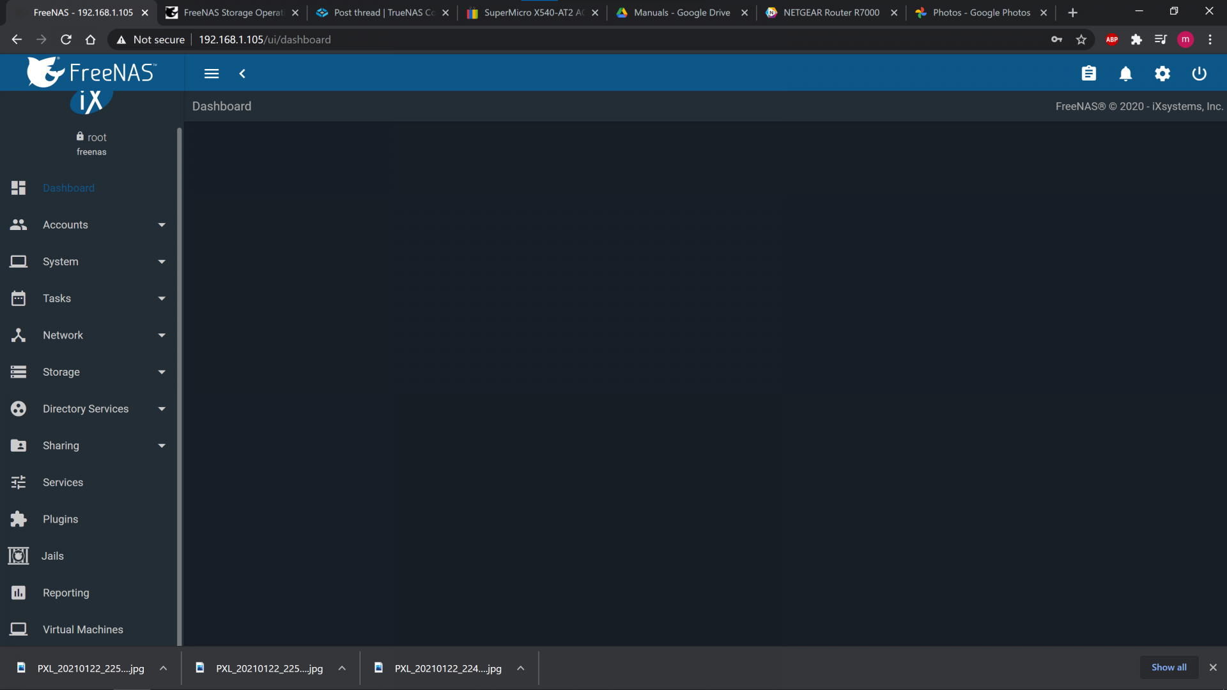Open the Plugins menu item
This screenshot has width=1227, height=690.
(60, 519)
